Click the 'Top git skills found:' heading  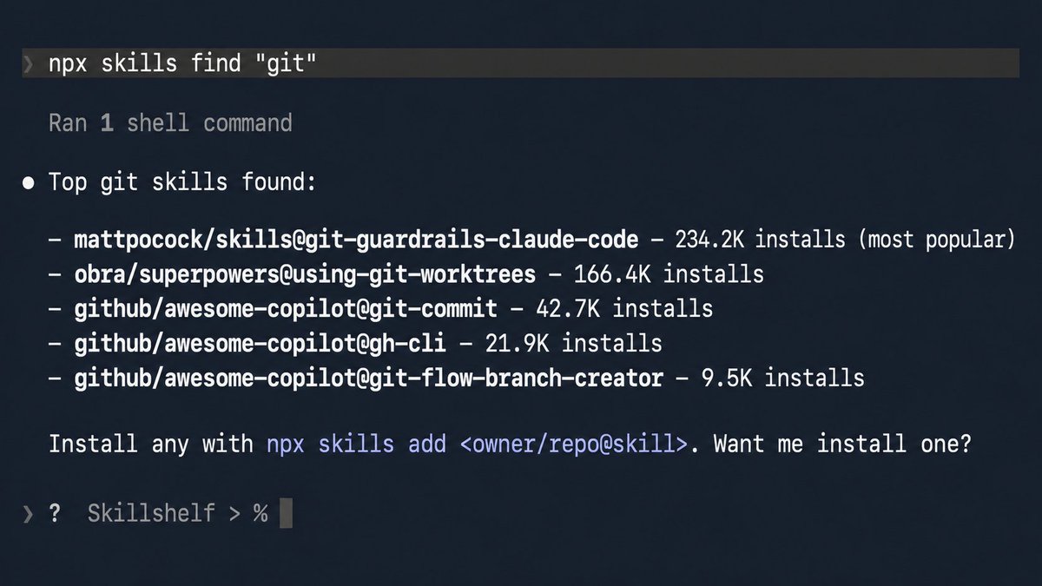point(181,182)
